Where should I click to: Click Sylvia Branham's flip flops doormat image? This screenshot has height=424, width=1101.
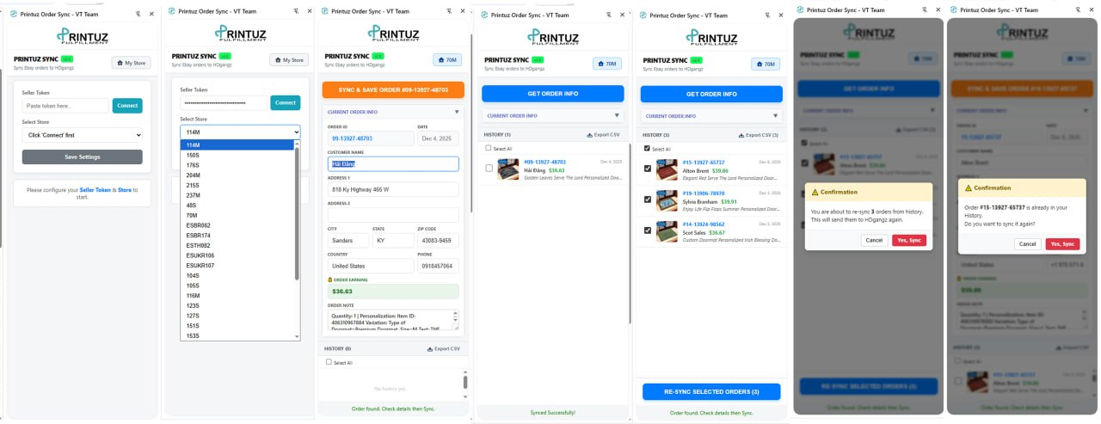[667, 200]
